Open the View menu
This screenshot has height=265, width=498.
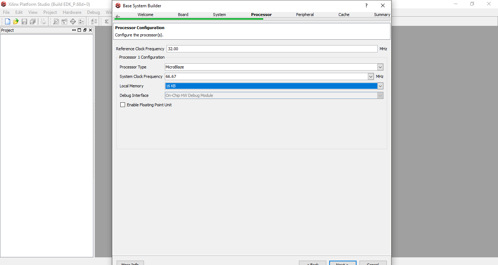[x=33, y=12]
